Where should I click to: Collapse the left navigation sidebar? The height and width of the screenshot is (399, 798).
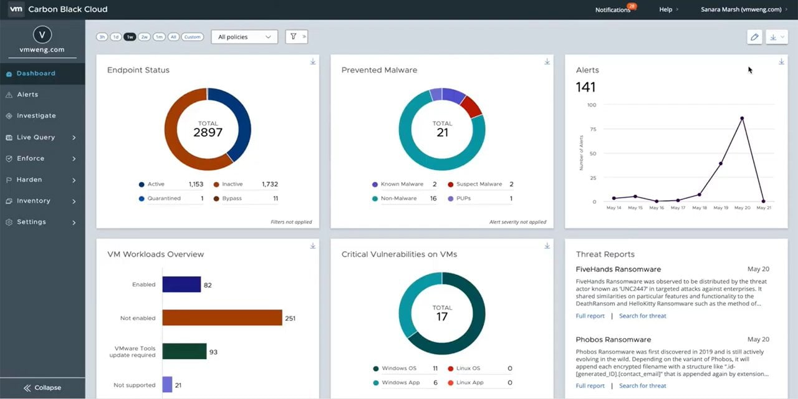pos(42,387)
